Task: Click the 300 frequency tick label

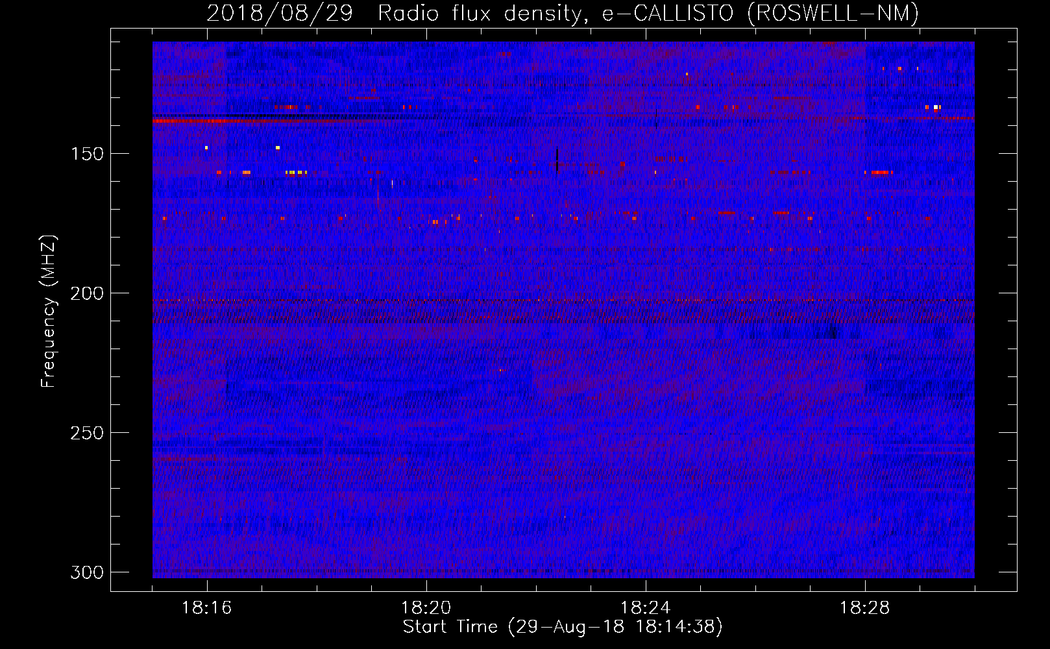Action: (87, 572)
